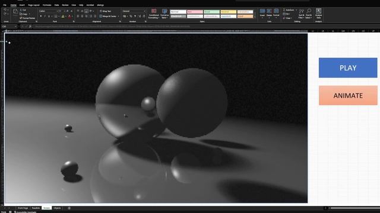The height and width of the screenshot is (213, 380).
Task: Click the AutoSum sigma icon
Action: point(284,10)
